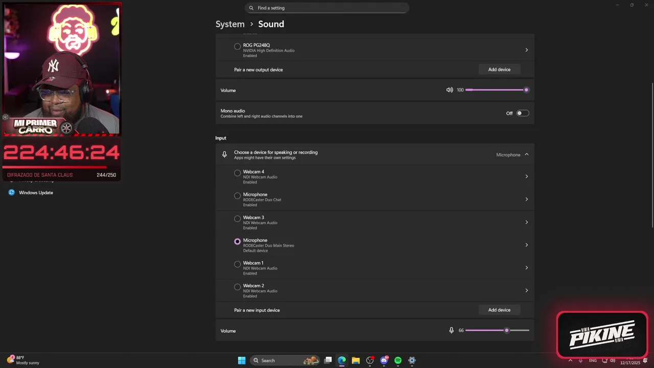Viewport: 654px width, 368px height.
Task: Click the microphone icon next to Choose a device
Action: (x=224, y=154)
